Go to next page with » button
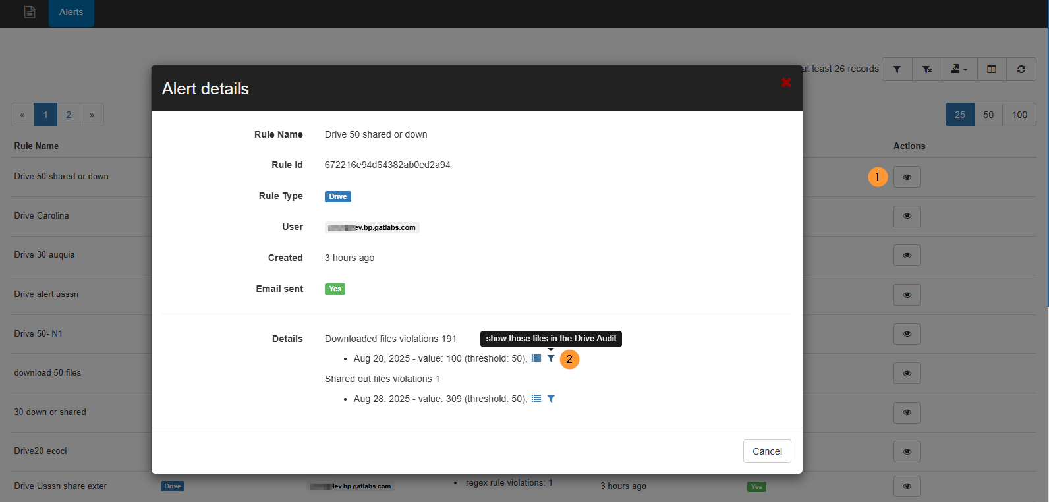The image size is (1049, 502). (x=92, y=115)
